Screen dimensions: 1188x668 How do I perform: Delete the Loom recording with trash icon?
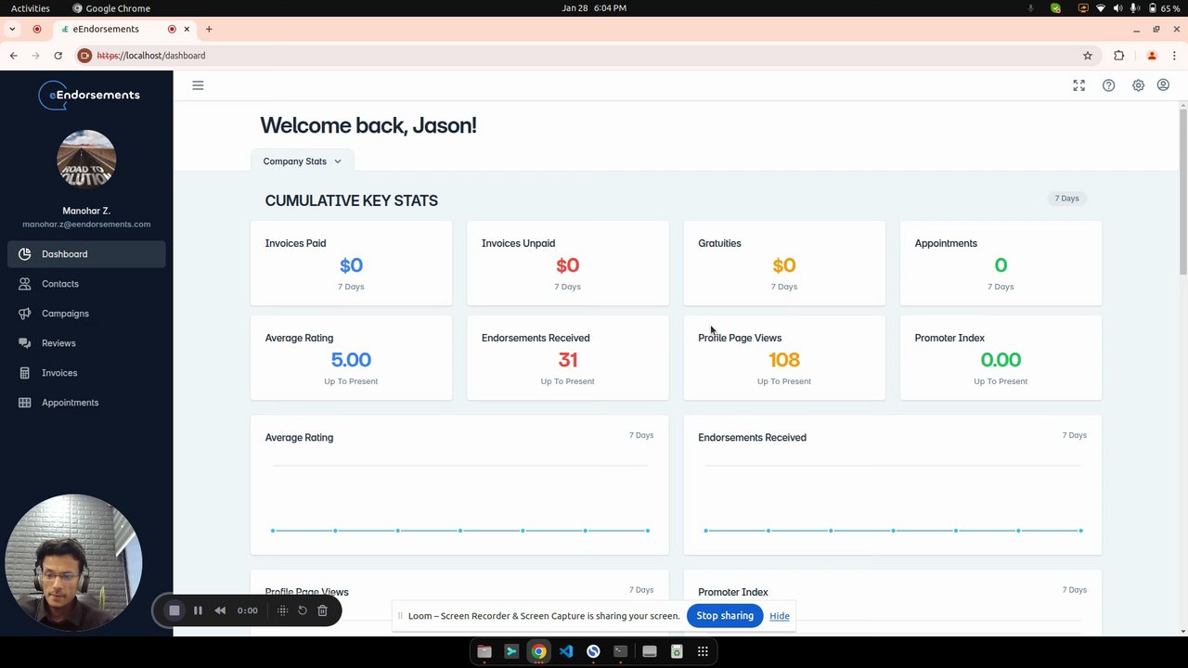(x=322, y=610)
